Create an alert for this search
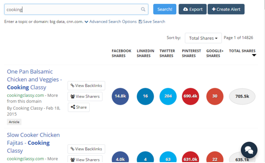This screenshot has height=163, width=265. pos(226,9)
